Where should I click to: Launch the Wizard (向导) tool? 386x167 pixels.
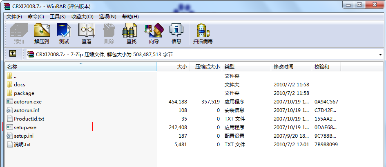coord(154,34)
